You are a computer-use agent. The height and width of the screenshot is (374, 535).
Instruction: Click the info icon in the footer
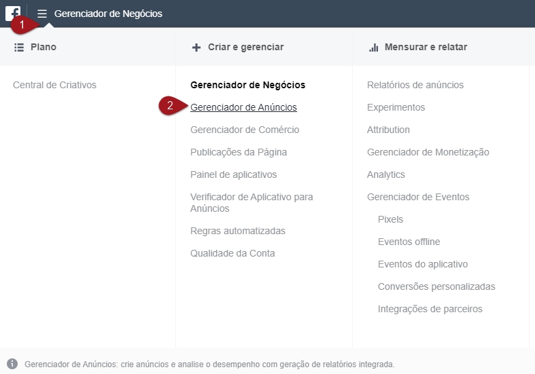[12, 364]
